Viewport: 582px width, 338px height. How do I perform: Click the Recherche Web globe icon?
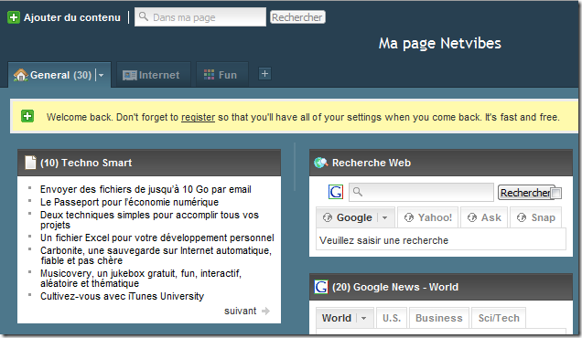click(x=320, y=163)
